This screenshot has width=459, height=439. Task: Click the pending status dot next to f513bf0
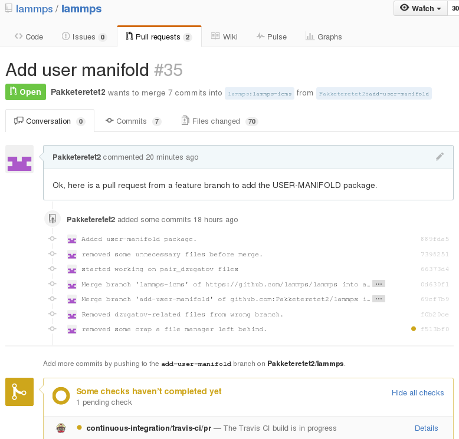pyautogui.click(x=413, y=329)
